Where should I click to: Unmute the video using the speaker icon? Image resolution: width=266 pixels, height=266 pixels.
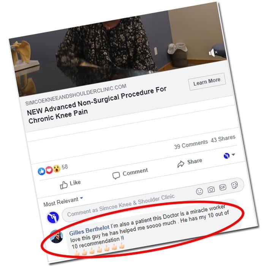point(213,52)
